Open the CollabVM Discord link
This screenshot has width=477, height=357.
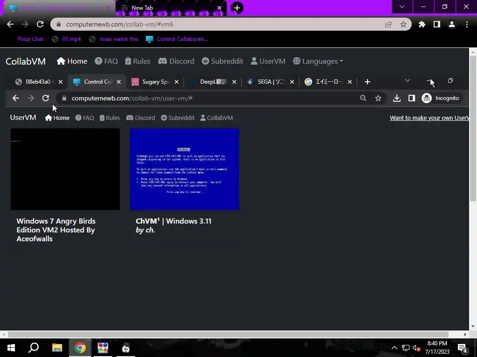176,61
